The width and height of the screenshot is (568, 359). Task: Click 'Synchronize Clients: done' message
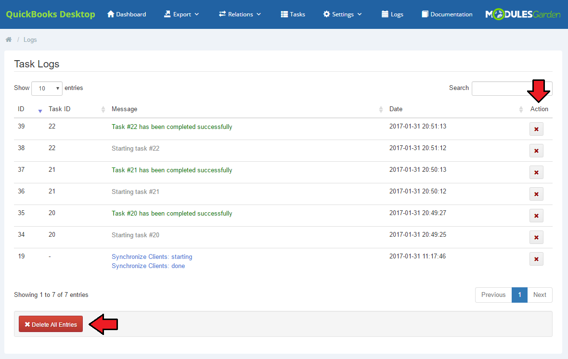coord(148,266)
